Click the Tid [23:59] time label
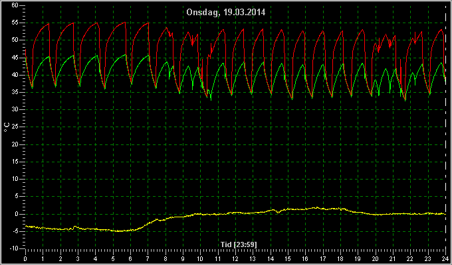The width and height of the screenshot is (452, 265). (239, 244)
